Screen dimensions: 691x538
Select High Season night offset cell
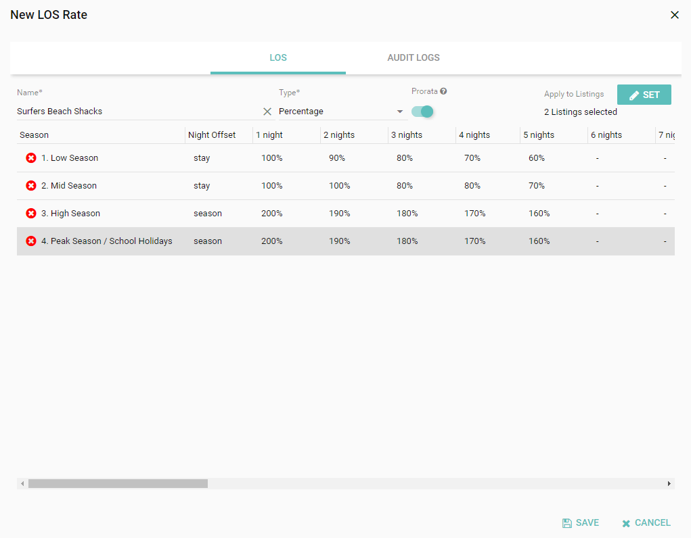[208, 214]
